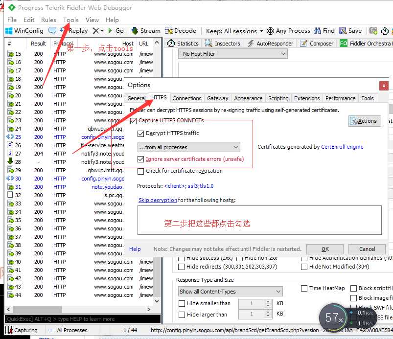Click the Skip decryption link
The image size is (393, 339).
coord(158,200)
